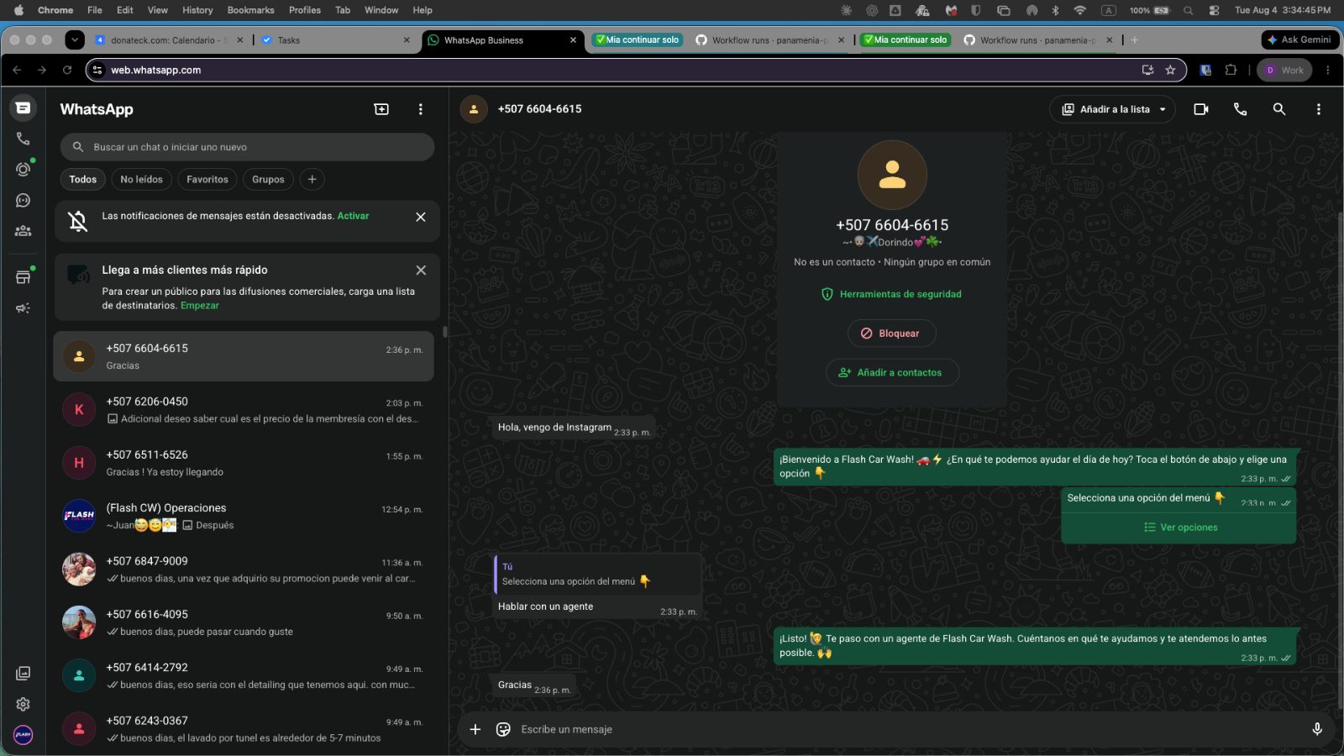Viewport: 1344px width, 756px height.
Task: Dismiss the 'Llega a más clientes' banner
Action: click(x=421, y=270)
